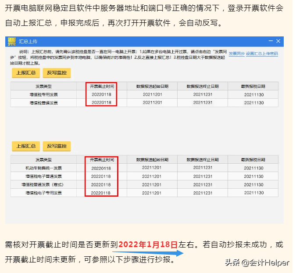
Task: Click 开票截止时间 20220118 in 增值税普通发票 row
Action: click(x=101, y=103)
